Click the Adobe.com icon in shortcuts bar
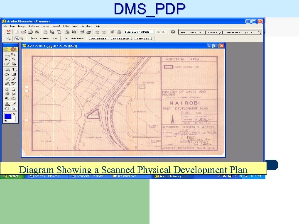The height and width of the screenshot is (224, 299). pyautogui.click(x=9, y=32)
